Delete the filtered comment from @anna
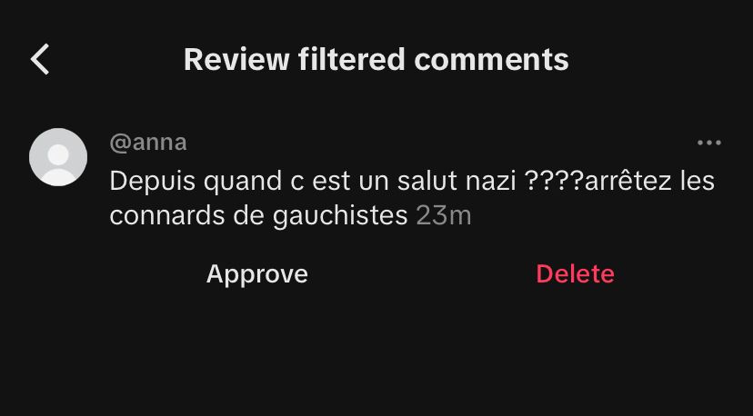 tap(576, 274)
